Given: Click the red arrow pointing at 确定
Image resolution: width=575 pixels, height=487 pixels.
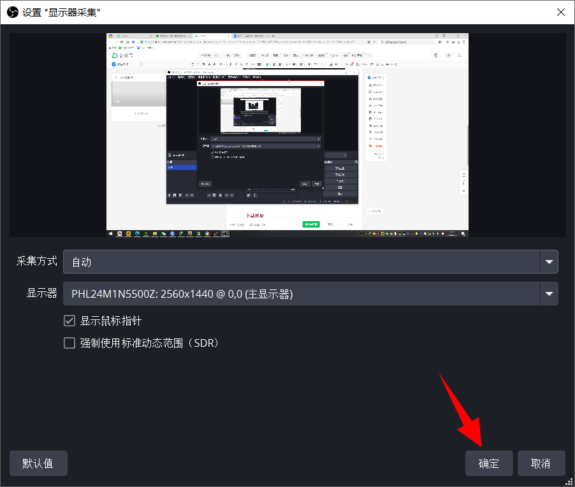Looking at the screenshot, I should pos(463,409).
